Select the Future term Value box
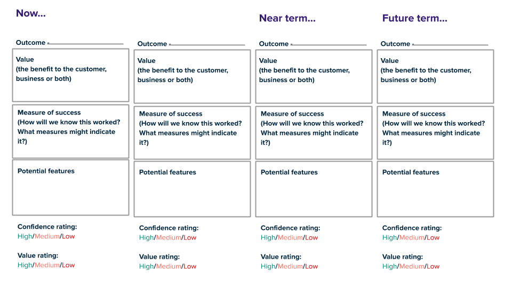 [x=435, y=76]
